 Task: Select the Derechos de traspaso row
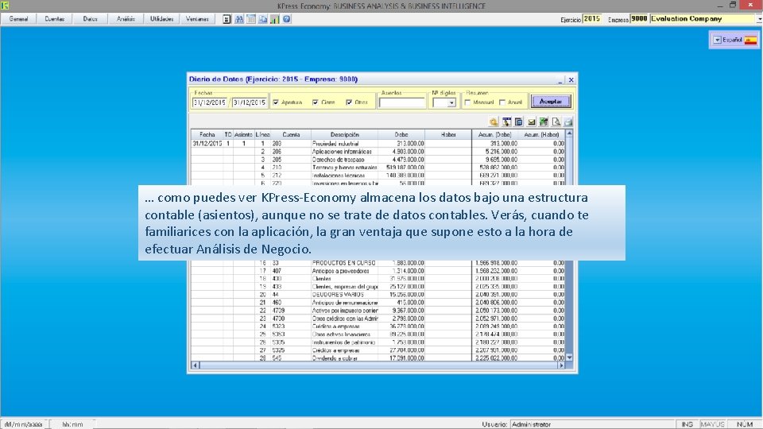(378, 160)
